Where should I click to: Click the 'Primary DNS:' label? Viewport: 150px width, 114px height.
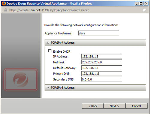(x=62, y=74)
